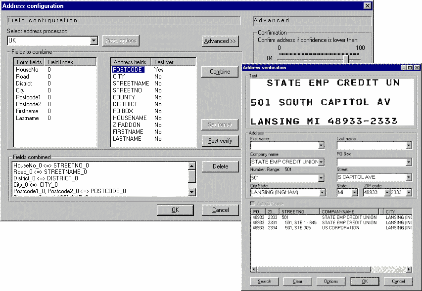Click the Combine button
This screenshot has height=291, width=422.
pos(220,72)
